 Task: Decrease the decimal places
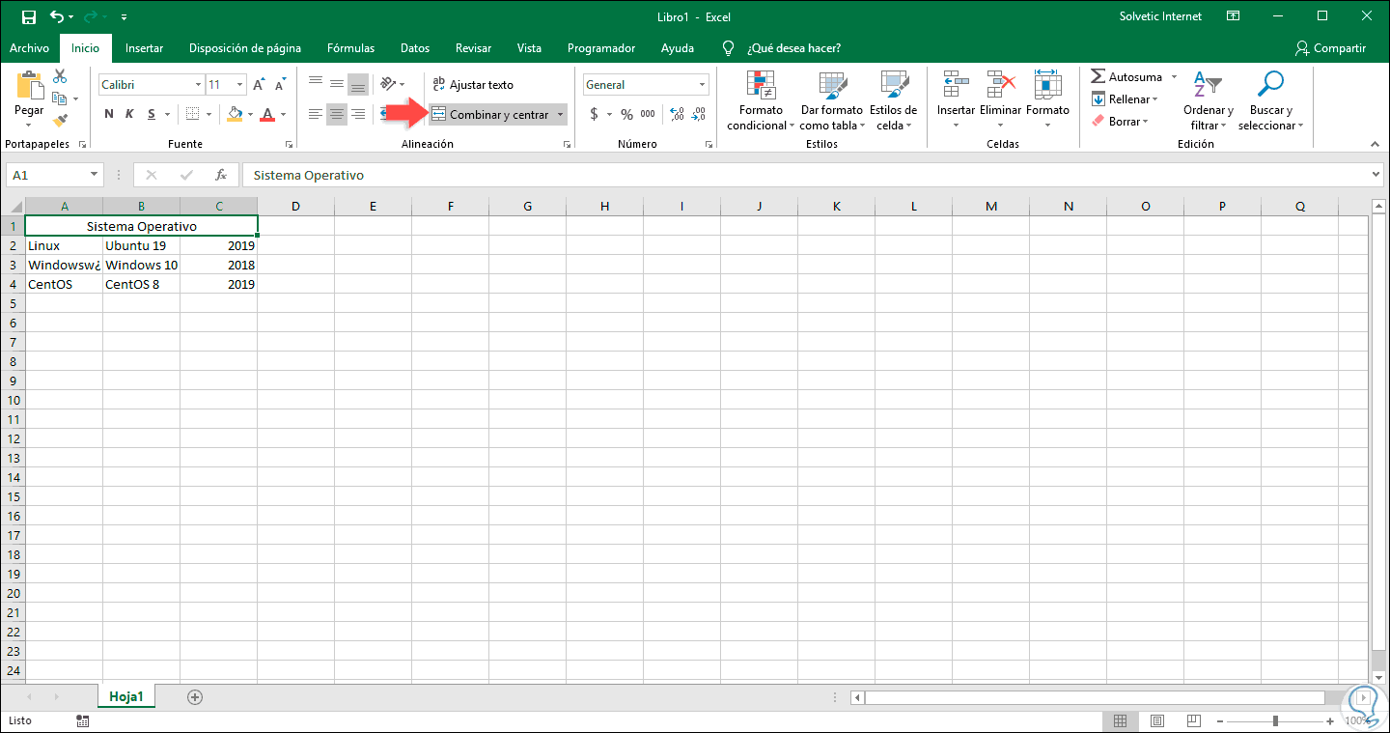coord(698,114)
